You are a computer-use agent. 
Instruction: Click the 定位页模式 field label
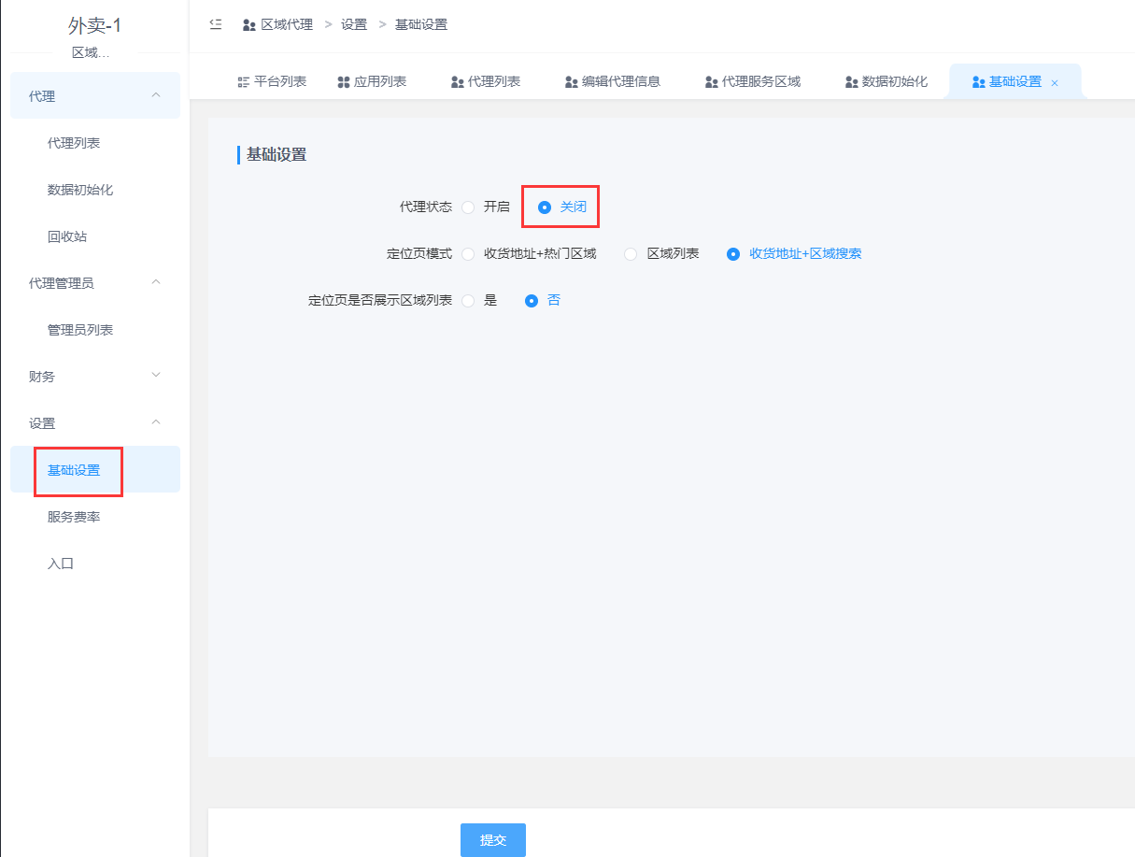419,253
